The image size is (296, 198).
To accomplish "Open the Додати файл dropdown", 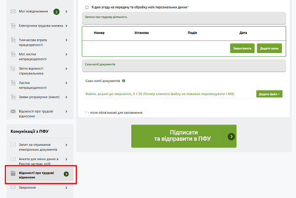I will [269, 94].
